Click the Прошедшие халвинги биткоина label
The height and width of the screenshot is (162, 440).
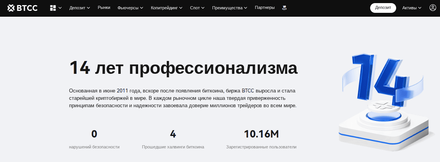coord(173,147)
